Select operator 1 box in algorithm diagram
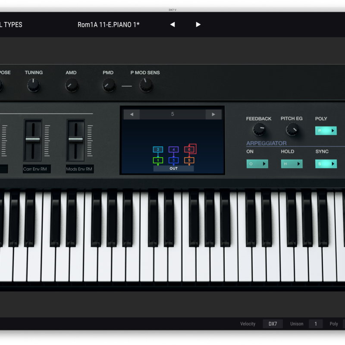345x345 pixels. 158,160
